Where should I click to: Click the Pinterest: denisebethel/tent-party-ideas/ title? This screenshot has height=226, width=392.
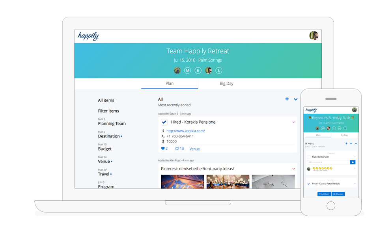point(198,169)
